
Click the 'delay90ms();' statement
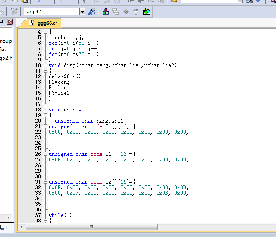pos(66,76)
